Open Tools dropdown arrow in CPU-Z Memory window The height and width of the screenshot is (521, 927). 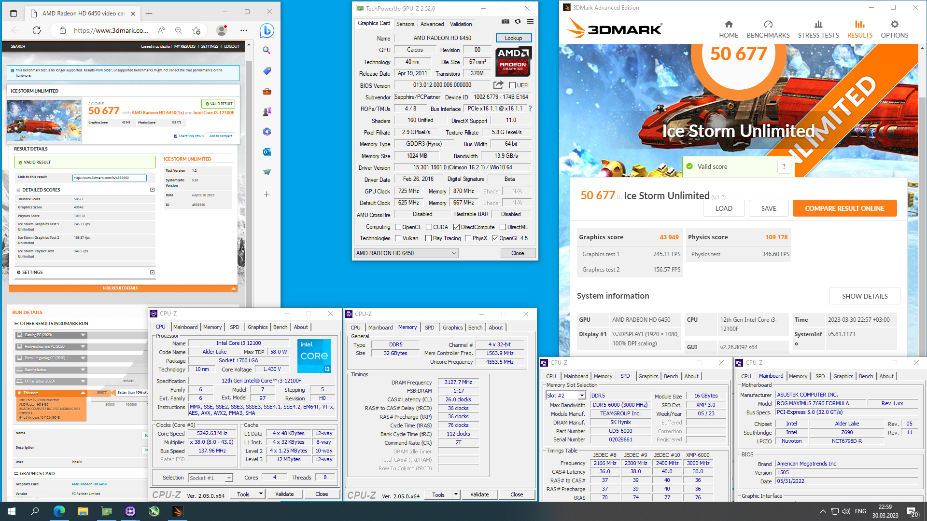(x=456, y=494)
